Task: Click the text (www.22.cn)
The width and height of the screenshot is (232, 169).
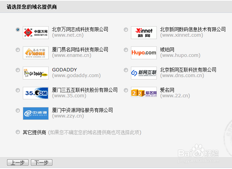Action: click(x=175, y=96)
